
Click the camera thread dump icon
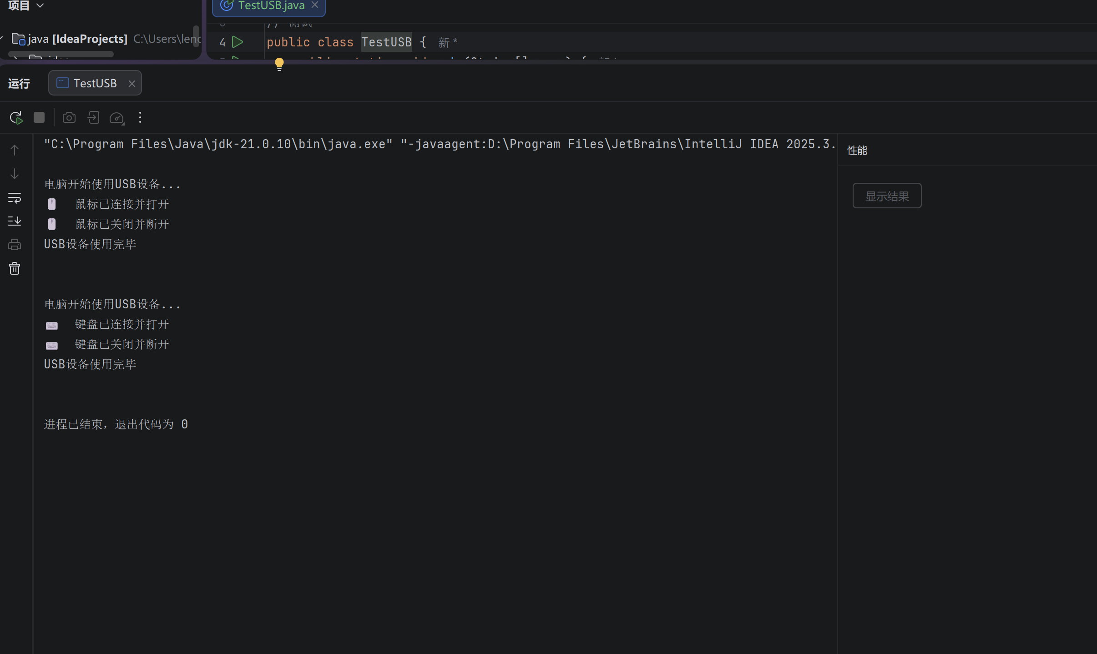point(69,118)
